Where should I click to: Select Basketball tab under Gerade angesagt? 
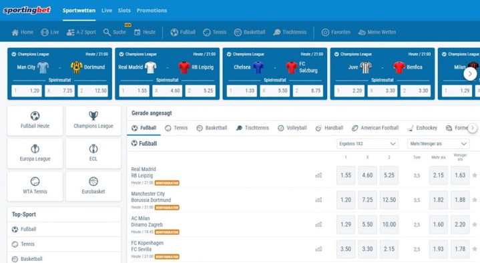(212, 128)
